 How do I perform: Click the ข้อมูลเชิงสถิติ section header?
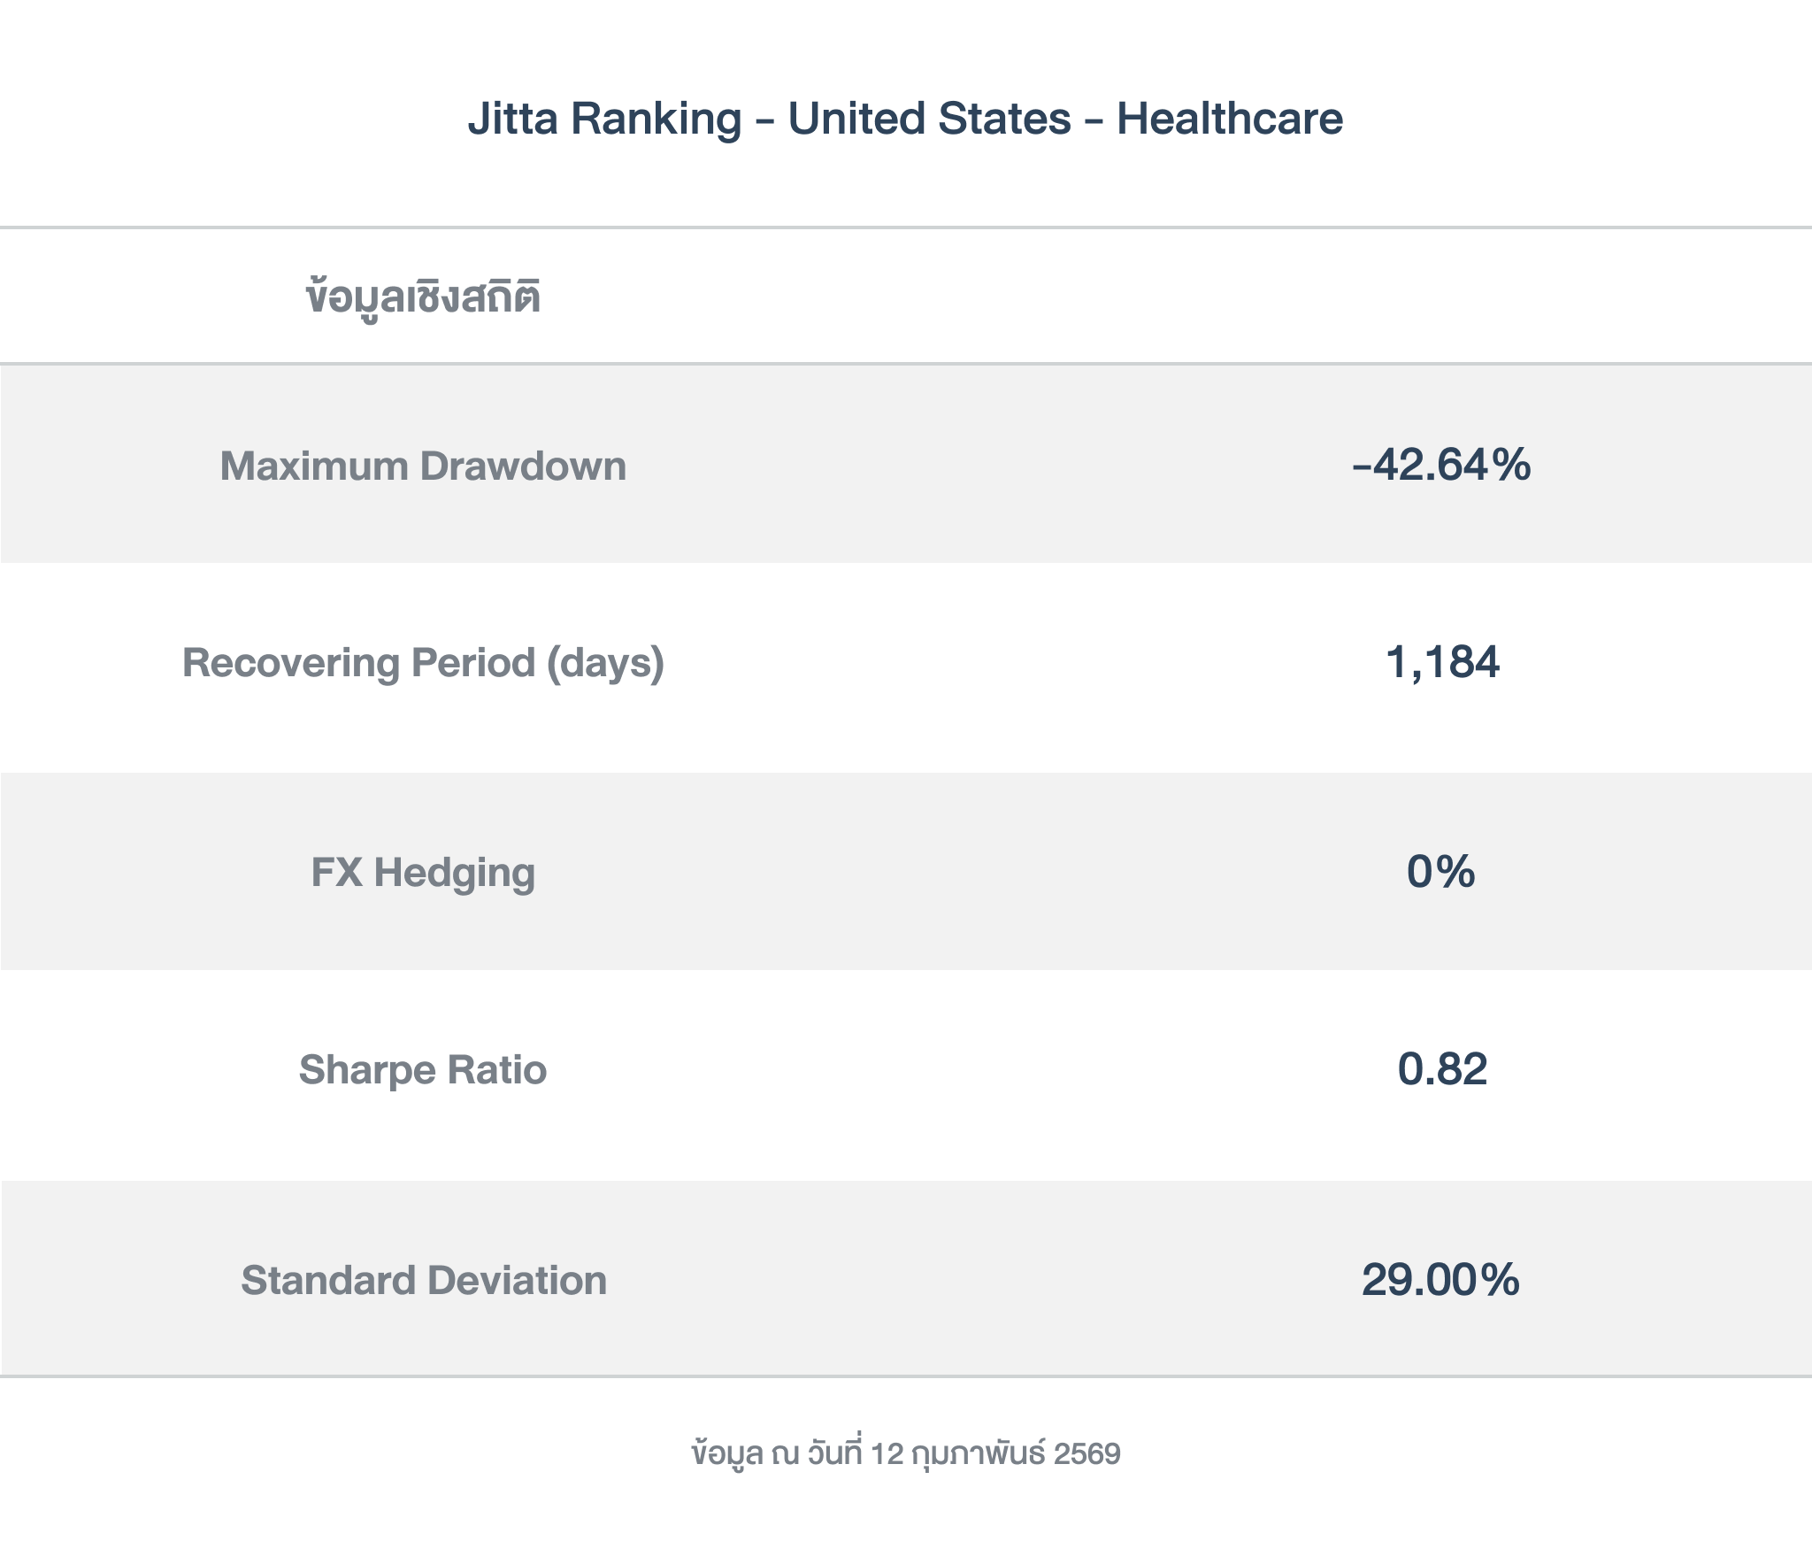pyautogui.click(x=423, y=297)
